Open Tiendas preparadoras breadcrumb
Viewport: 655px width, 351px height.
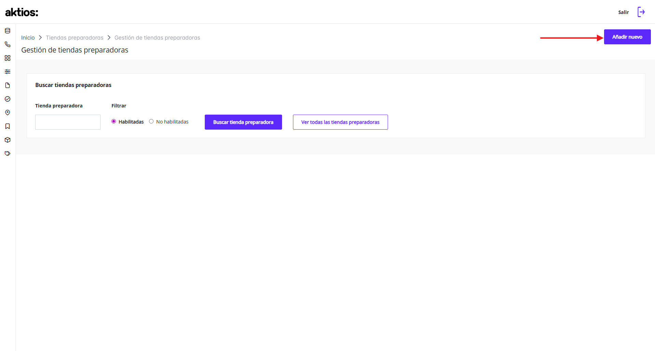point(75,38)
